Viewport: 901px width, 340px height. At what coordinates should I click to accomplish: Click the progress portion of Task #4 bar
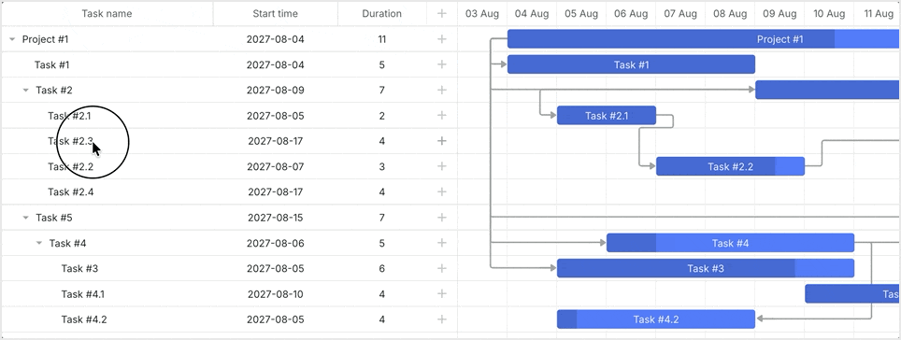pos(632,243)
